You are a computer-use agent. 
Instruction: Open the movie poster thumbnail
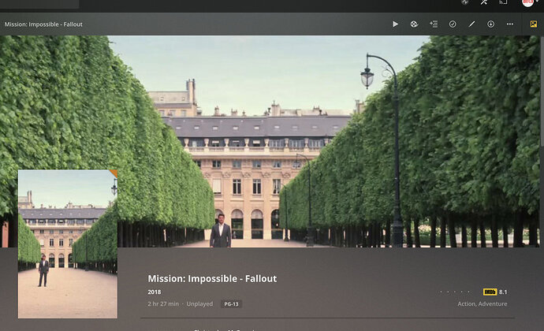pyautogui.click(x=68, y=244)
